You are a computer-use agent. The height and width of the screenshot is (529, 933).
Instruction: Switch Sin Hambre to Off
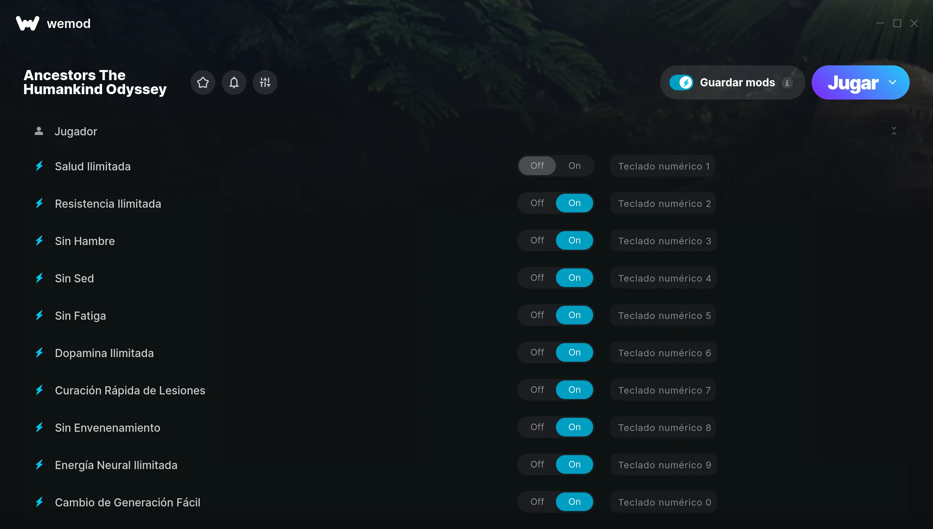point(537,240)
